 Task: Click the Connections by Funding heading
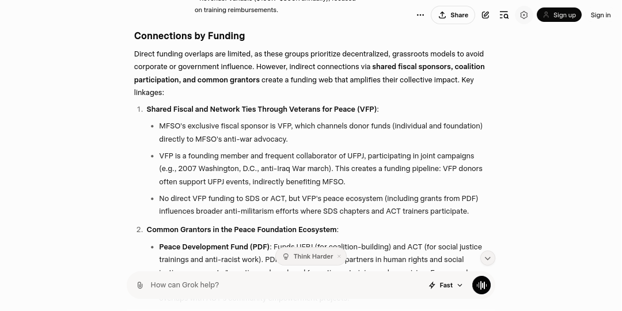pyautogui.click(x=189, y=36)
